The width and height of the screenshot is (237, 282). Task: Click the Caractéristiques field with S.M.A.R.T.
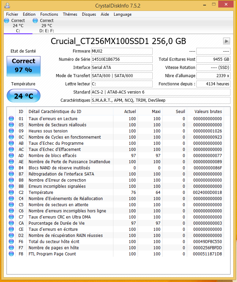coord(161,100)
